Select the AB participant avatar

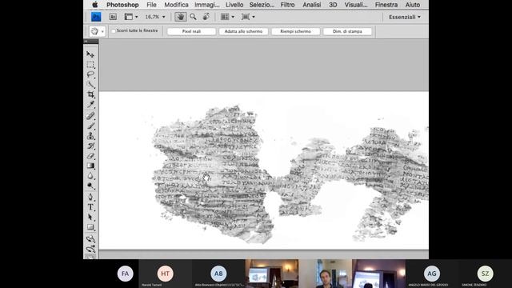[218, 274]
